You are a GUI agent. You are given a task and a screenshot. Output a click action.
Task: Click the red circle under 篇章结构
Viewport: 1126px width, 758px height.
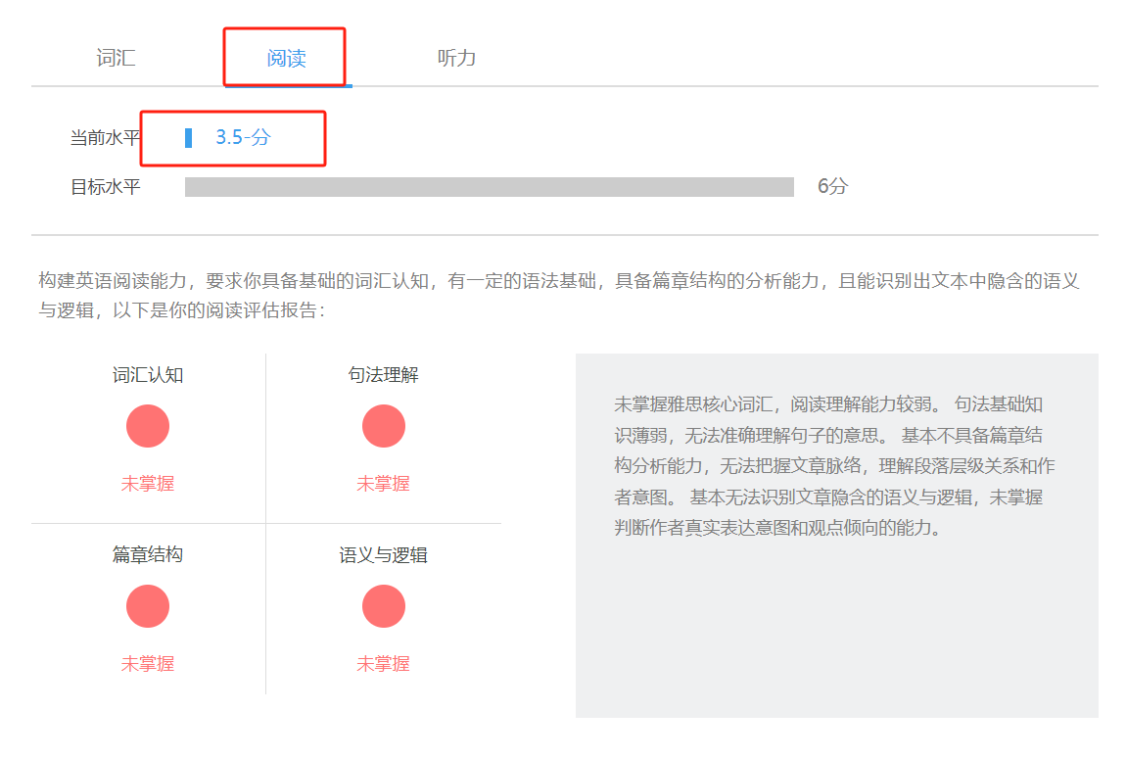(x=148, y=605)
